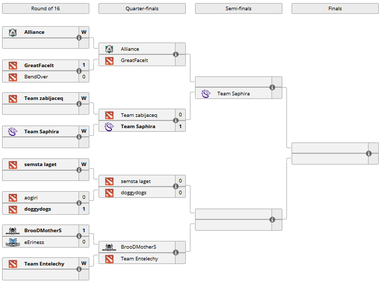
Task: Select the Semi-finals column header
Action: pyautogui.click(x=239, y=9)
